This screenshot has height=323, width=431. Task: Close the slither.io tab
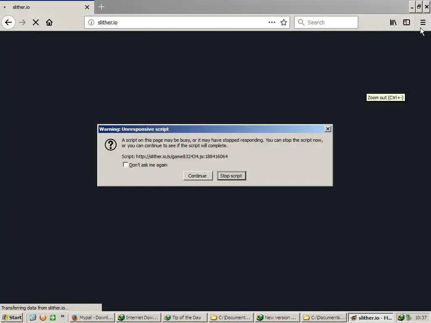tap(87, 7)
